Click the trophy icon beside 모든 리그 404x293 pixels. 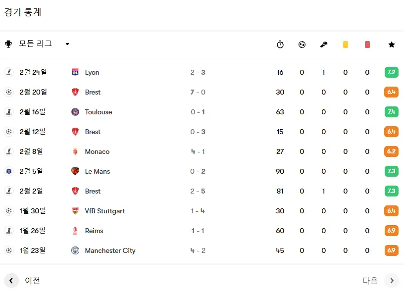(8, 44)
